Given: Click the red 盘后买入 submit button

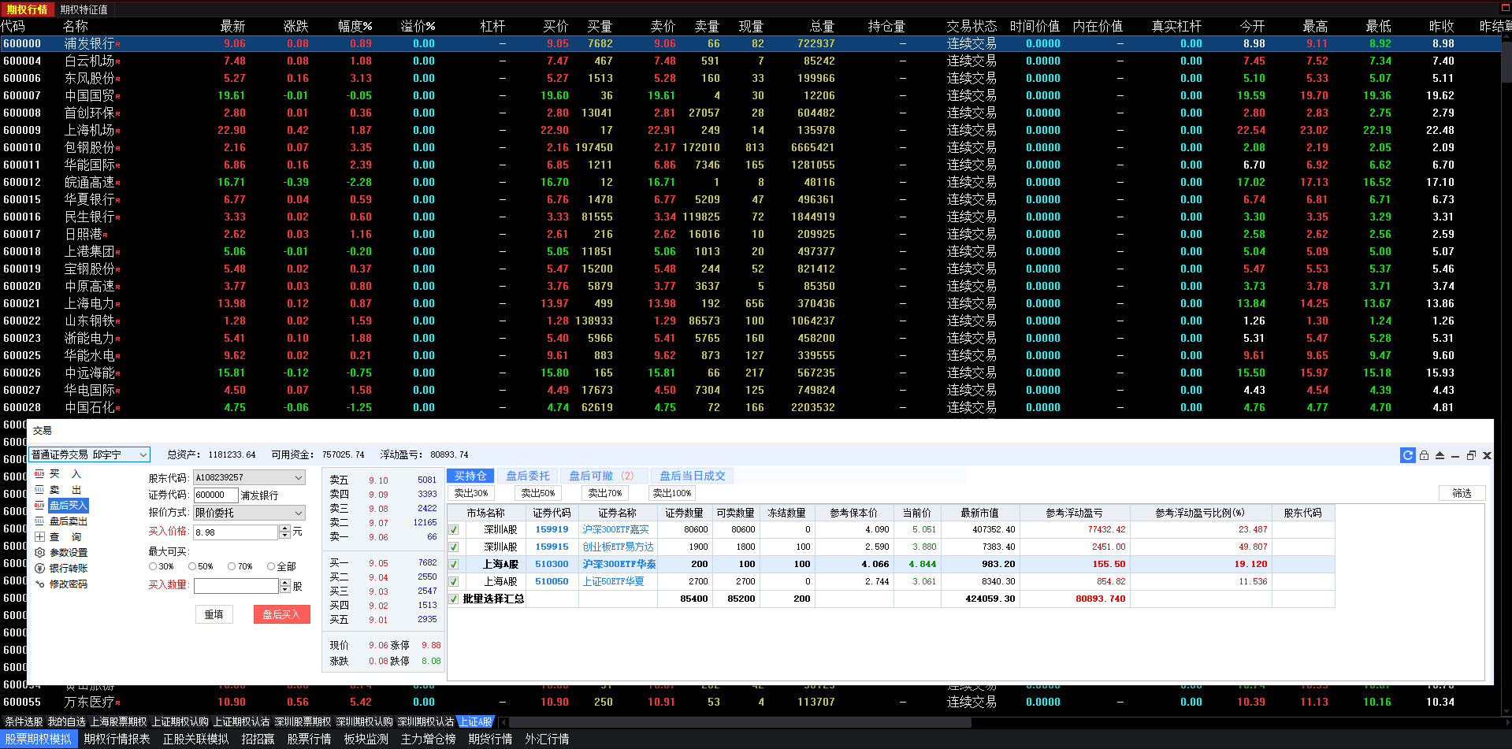Looking at the screenshot, I should click(281, 614).
